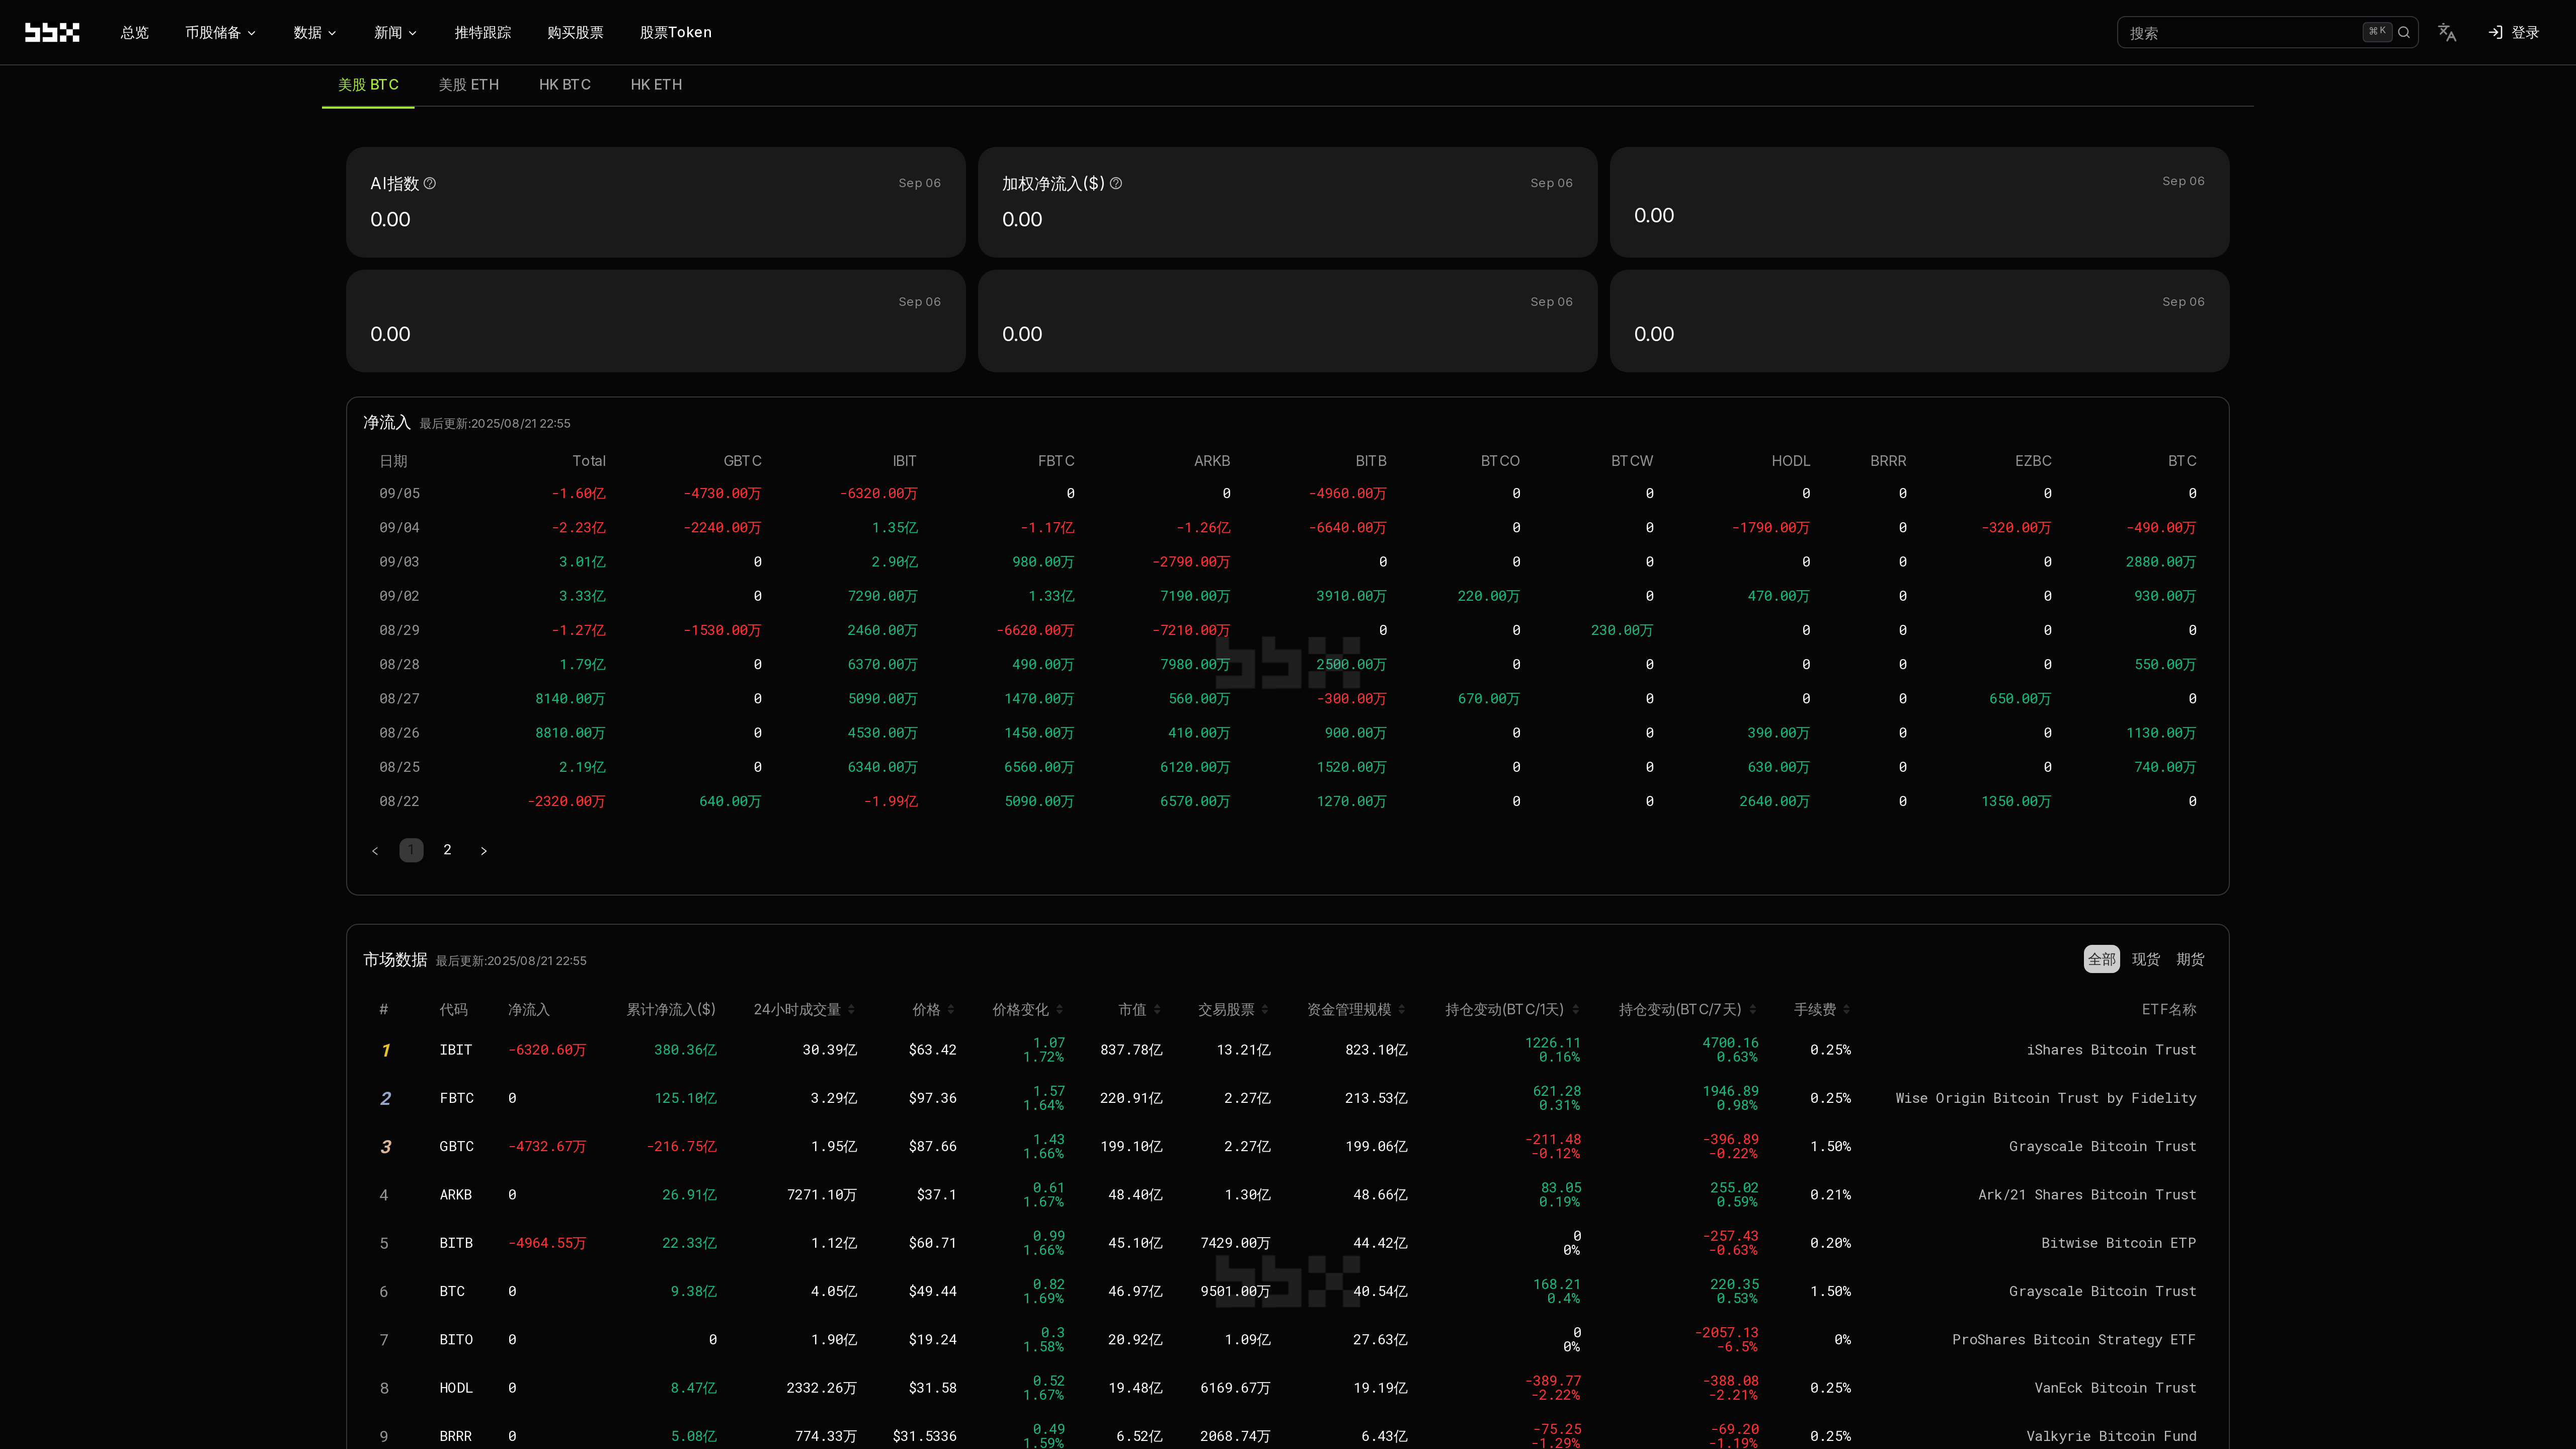Sort by 24小时成交量 column
This screenshot has width=2576, height=1449.
tap(851, 1009)
